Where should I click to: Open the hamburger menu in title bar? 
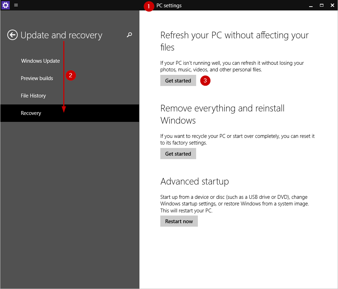point(16,5)
